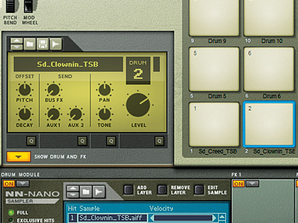
Task: Enable the Full mode LED on NN-Nano
Action: click(11, 212)
